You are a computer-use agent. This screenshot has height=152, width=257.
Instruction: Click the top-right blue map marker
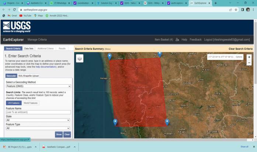click(x=160, y=54)
